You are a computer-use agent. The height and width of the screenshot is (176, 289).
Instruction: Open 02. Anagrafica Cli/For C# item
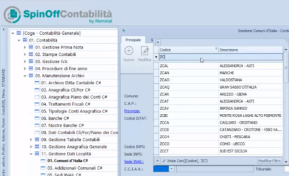(x=66, y=90)
